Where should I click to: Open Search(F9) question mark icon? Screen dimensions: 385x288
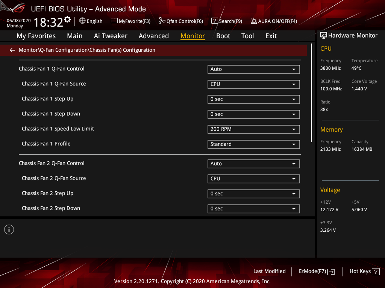click(214, 21)
